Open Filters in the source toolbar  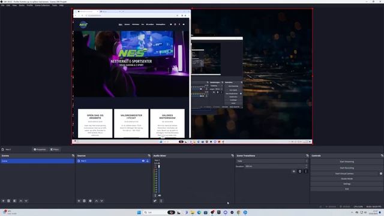(55, 149)
